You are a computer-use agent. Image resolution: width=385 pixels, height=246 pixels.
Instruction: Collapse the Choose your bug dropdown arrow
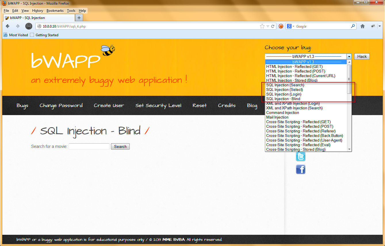pyautogui.click(x=349, y=57)
